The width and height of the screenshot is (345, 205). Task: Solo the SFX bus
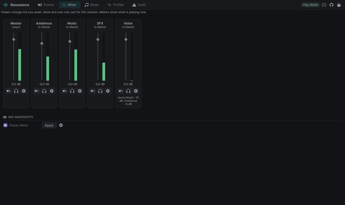tap(100, 91)
